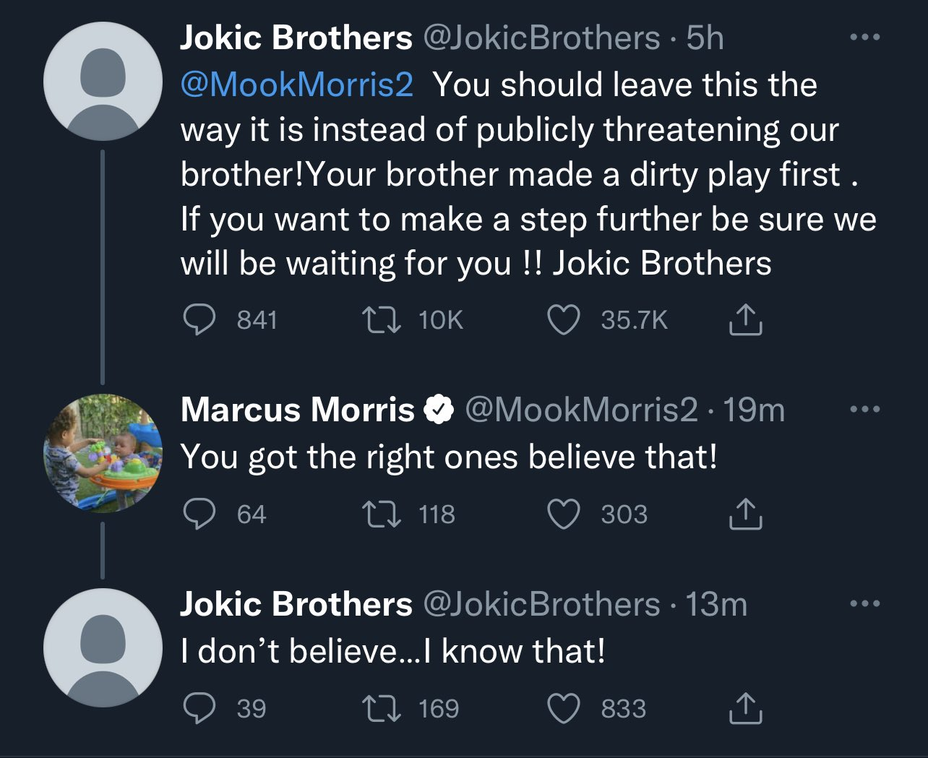Open more options on the 13m tweet
The width and height of the screenshot is (928, 758).
point(865,603)
